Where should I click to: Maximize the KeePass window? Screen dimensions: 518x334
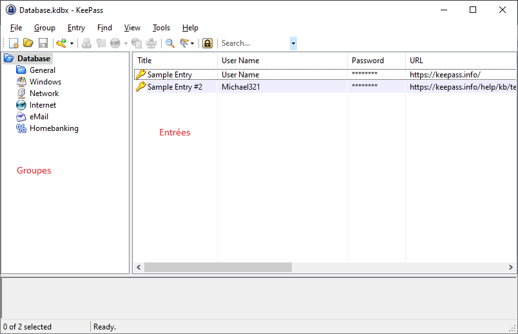473,10
